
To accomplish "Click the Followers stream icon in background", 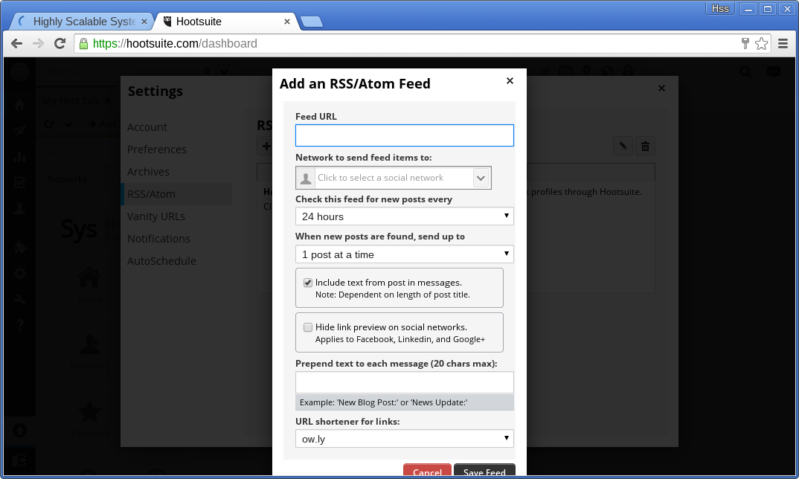I will [90, 345].
